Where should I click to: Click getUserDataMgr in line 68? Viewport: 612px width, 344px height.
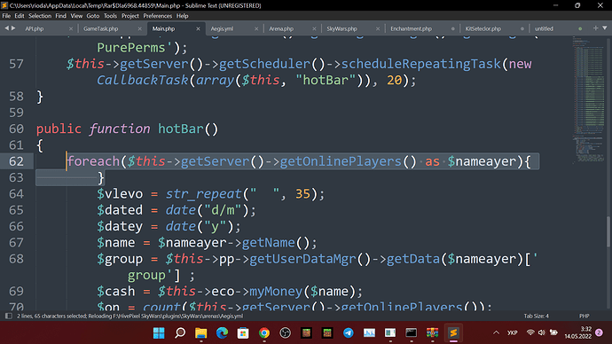(302, 259)
